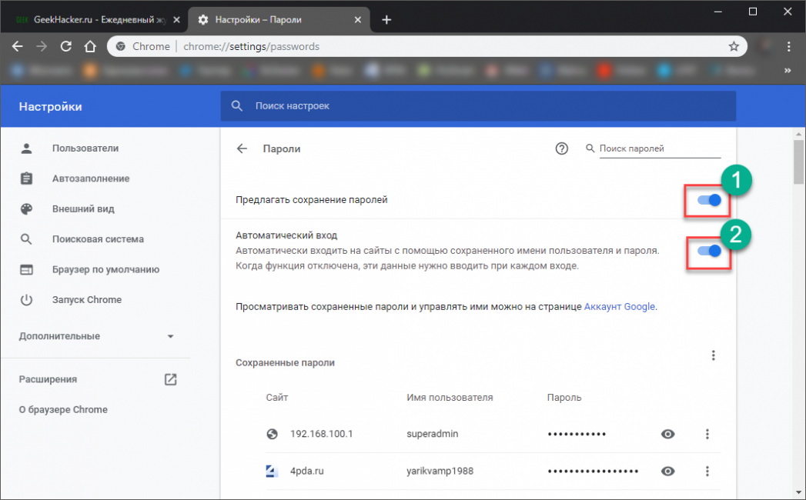Open a new tab with plus button
The width and height of the screenshot is (806, 500).
[x=386, y=19]
